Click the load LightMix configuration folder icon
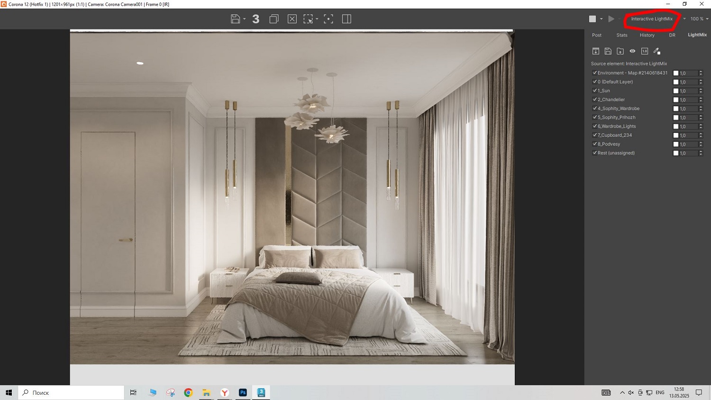 (620, 51)
